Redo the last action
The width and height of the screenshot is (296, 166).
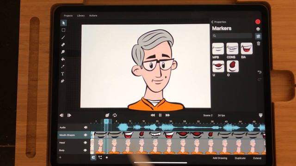click(259, 80)
